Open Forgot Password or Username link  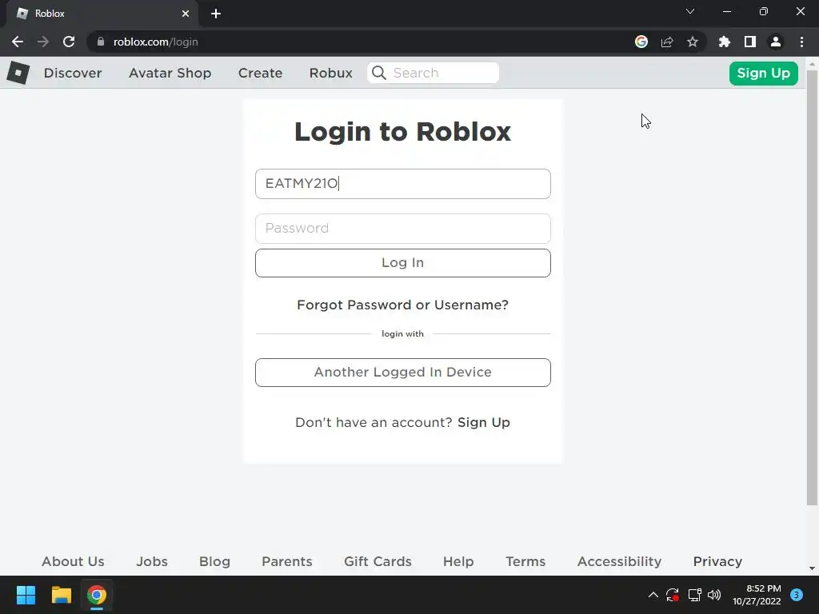tap(403, 305)
